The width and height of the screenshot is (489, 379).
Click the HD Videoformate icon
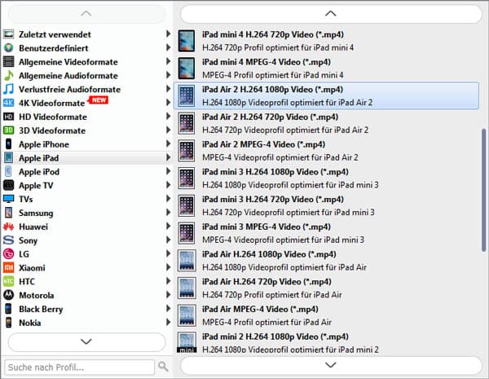9,117
